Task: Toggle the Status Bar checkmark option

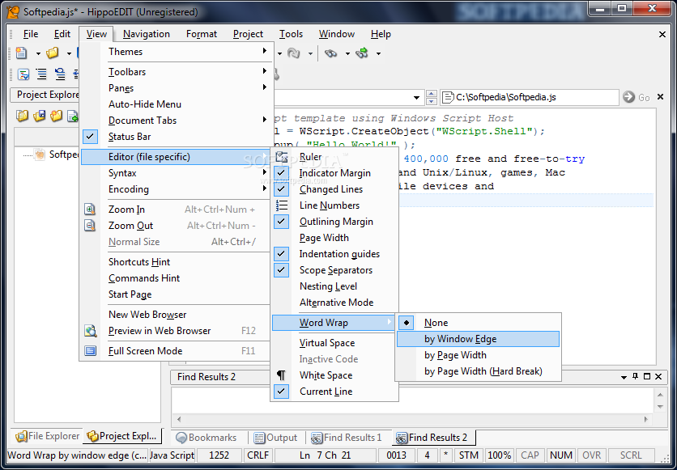Action: [x=90, y=137]
